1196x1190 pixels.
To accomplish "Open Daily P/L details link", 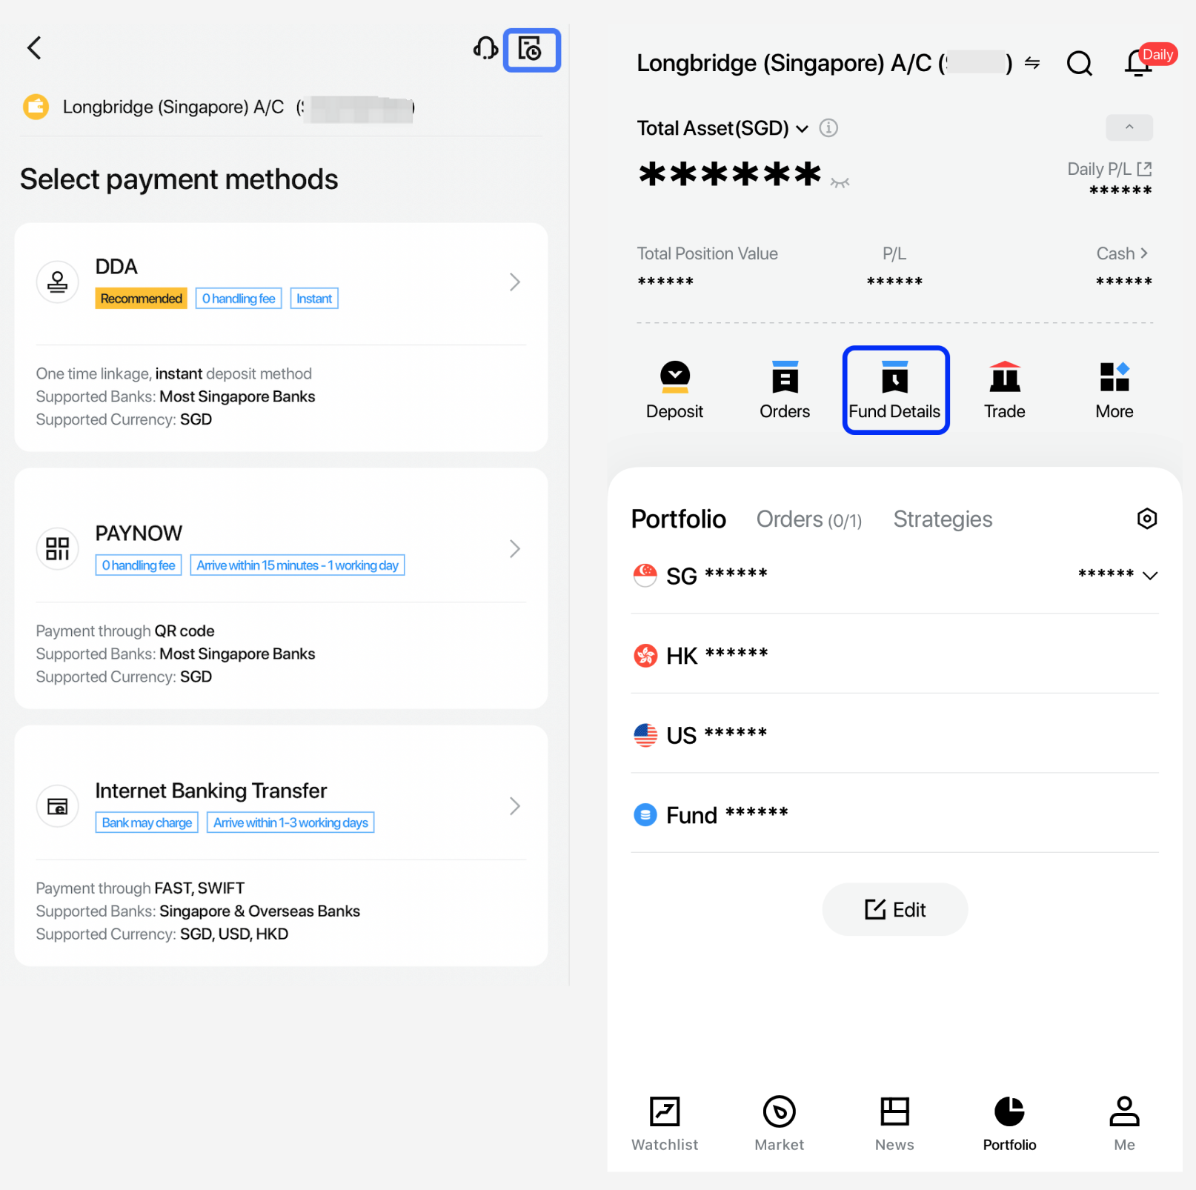I will [1109, 169].
